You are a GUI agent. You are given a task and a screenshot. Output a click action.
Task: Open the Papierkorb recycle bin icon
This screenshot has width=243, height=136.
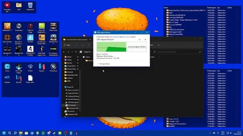pyautogui.click(x=30, y=6)
